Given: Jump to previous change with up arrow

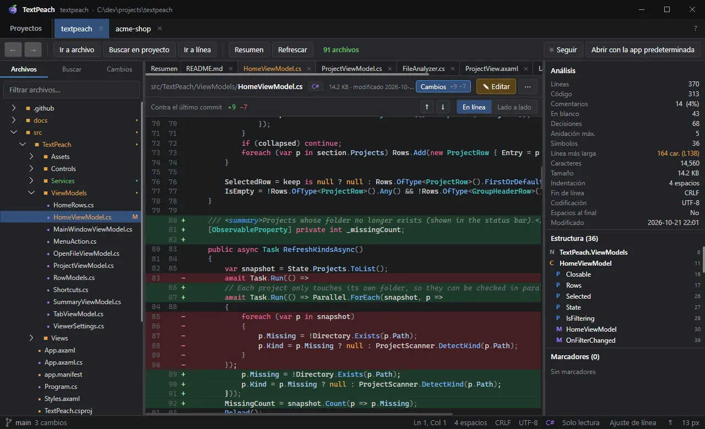Looking at the screenshot, I should pos(427,107).
